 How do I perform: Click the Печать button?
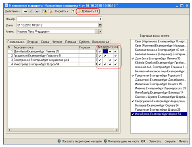[x=183, y=141]
